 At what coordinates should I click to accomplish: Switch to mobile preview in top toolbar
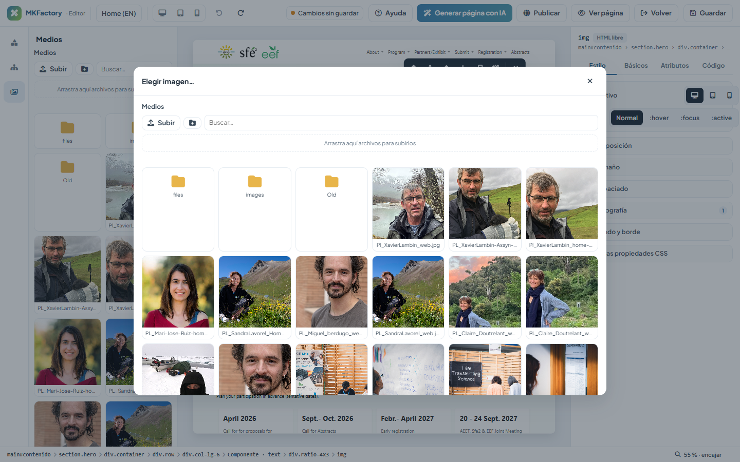(197, 13)
